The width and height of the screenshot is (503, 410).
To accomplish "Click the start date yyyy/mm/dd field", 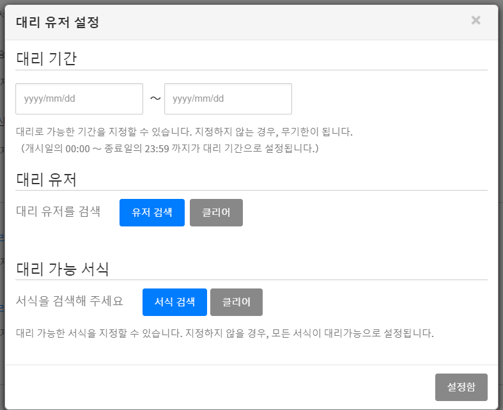I will click(x=79, y=99).
